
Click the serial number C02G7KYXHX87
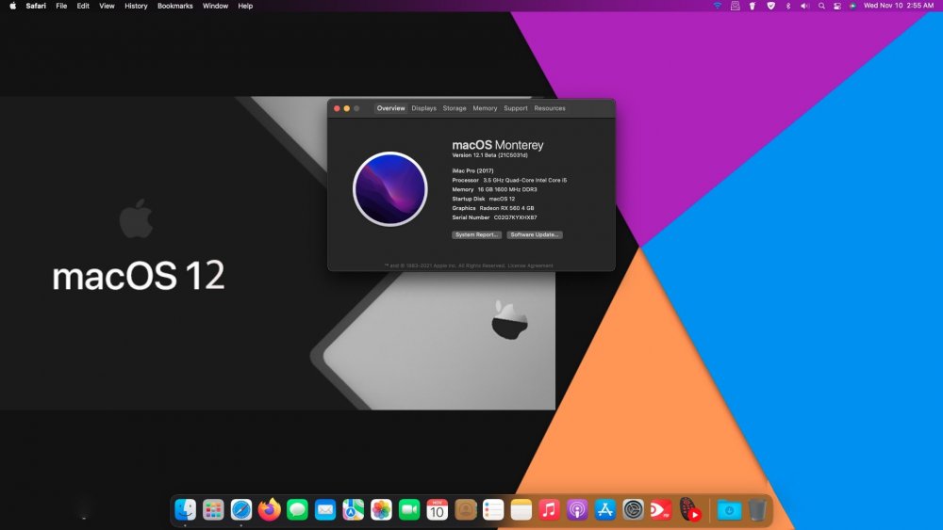pos(516,217)
